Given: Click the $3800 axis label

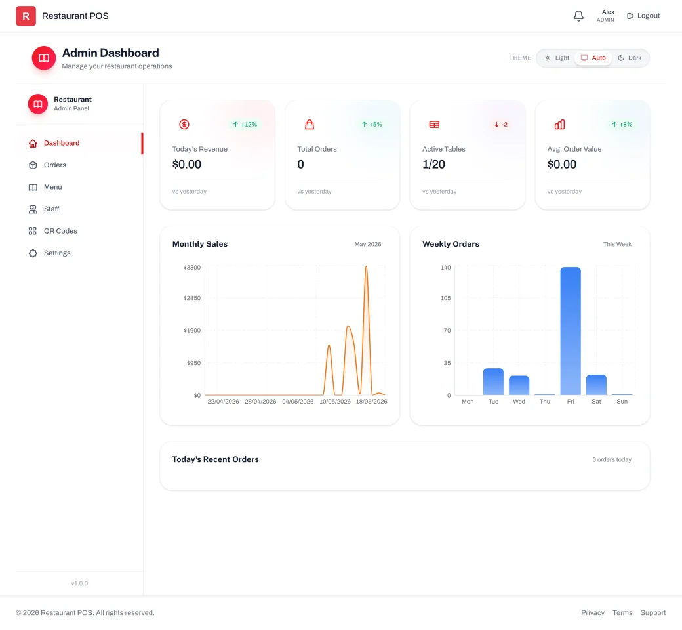Looking at the screenshot, I should pyautogui.click(x=191, y=267).
